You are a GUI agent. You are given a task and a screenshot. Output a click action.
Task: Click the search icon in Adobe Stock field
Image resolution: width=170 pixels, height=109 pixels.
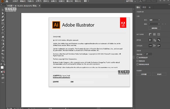pos(141,1)
